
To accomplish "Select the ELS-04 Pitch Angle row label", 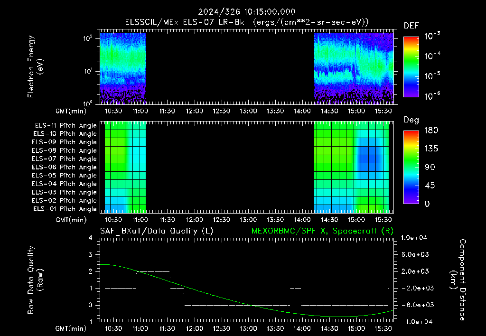I will pyautogui.click(x=65, y=184).
